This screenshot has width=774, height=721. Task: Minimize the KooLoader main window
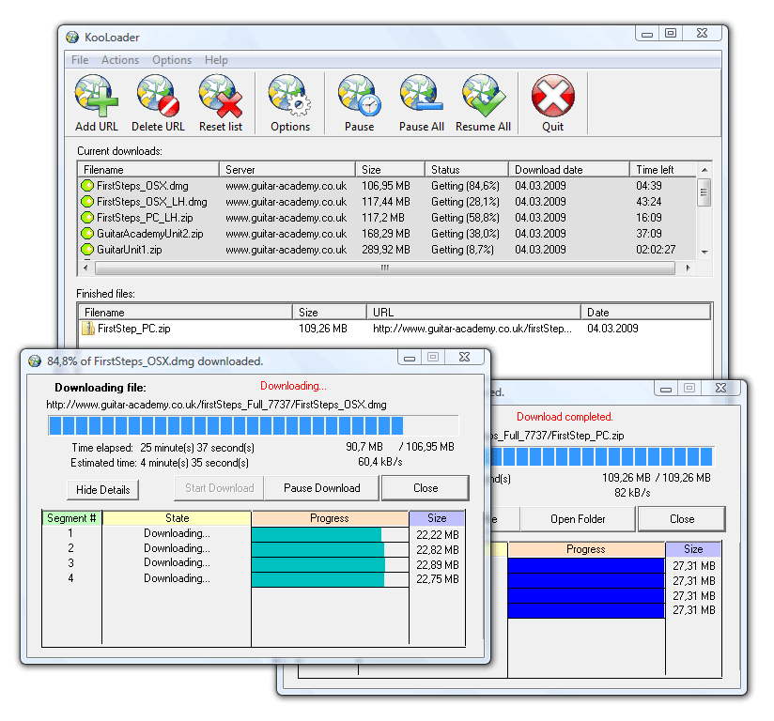coord(647,34)
